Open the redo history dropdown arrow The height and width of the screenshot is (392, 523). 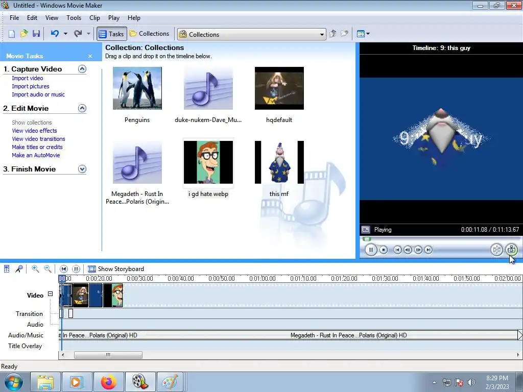point(88,34)
